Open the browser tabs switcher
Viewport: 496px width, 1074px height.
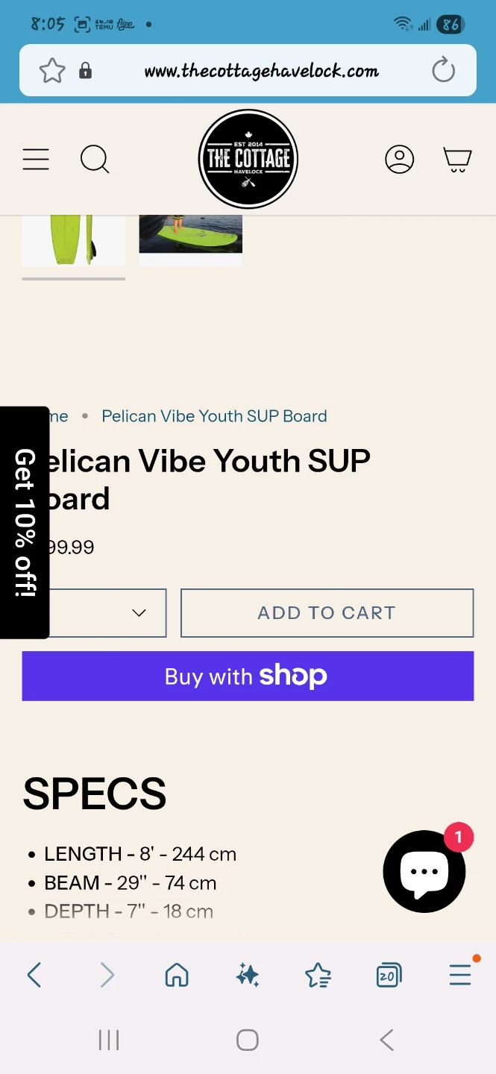[389, 975]
